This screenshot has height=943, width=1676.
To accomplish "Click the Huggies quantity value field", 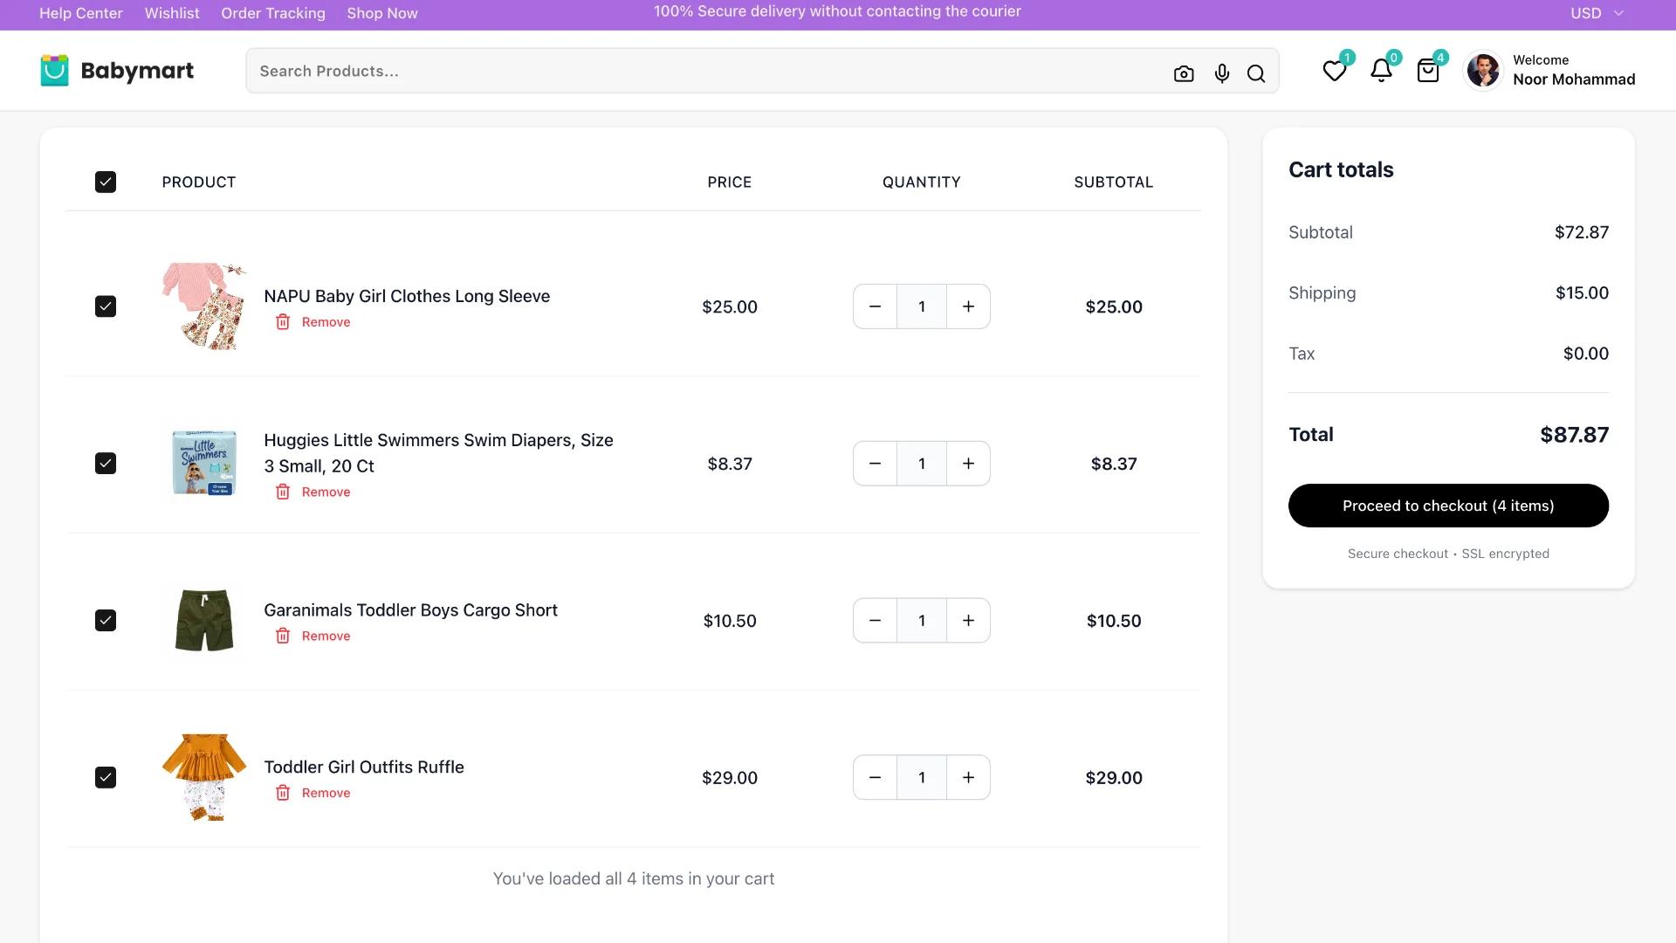I will point(922,464).
